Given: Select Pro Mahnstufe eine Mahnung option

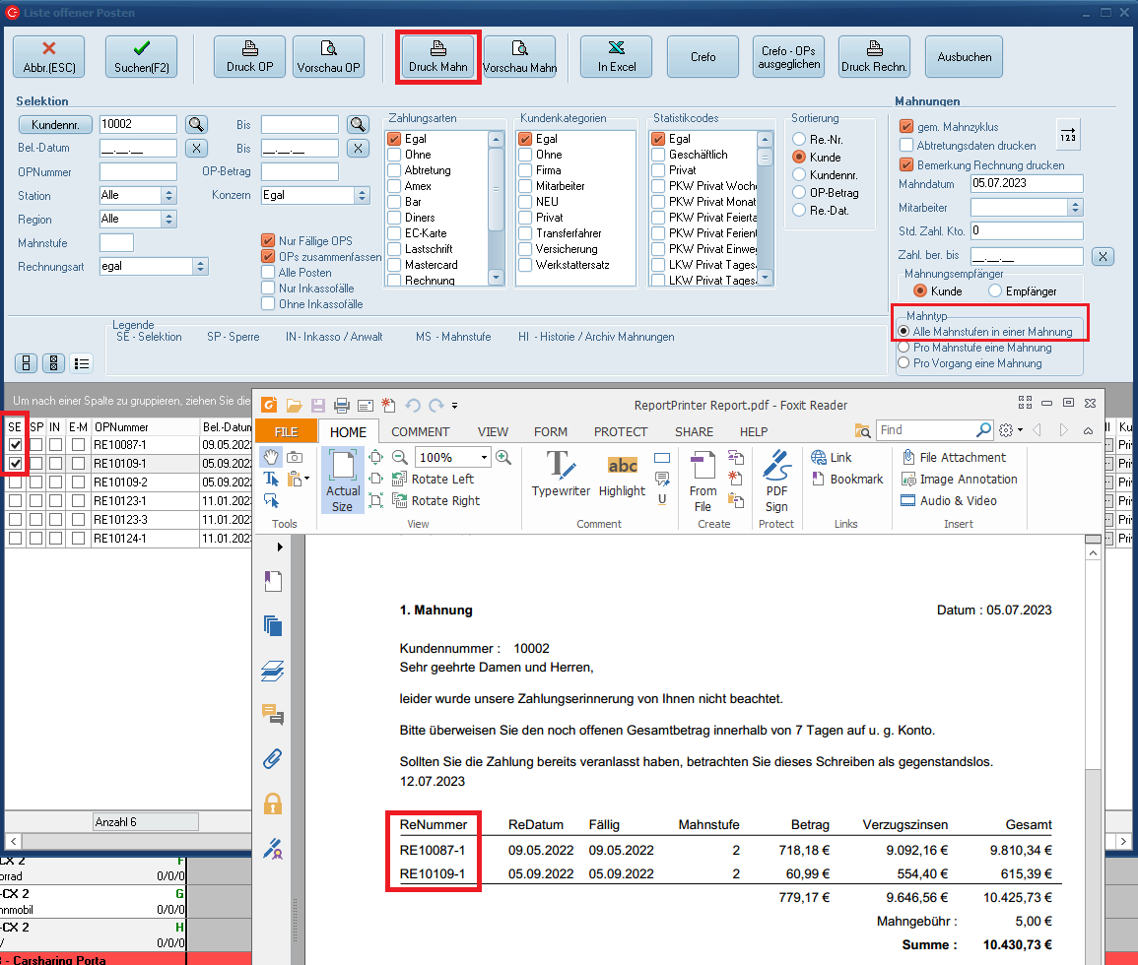Looking at the screenshot, I should point(904,348).
